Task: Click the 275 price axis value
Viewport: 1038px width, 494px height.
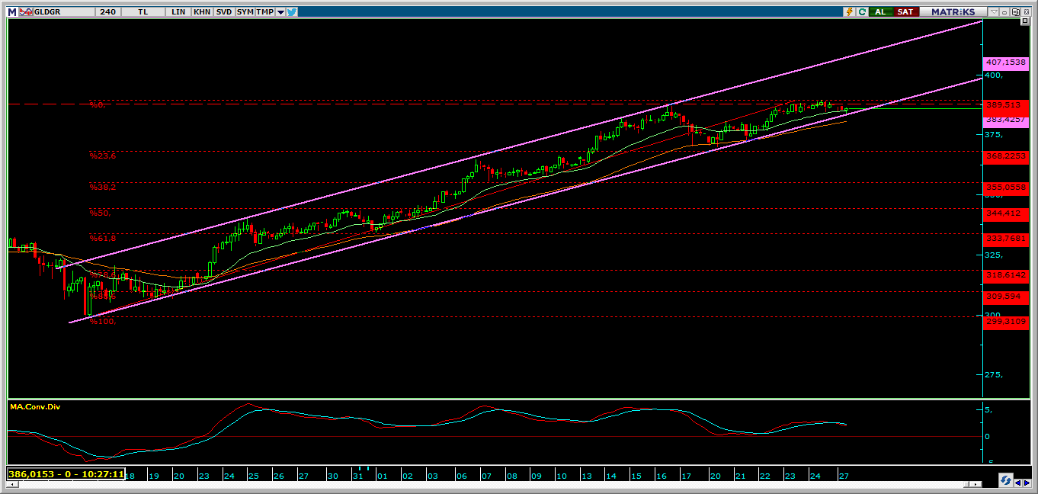Action: tap(993, 375)
